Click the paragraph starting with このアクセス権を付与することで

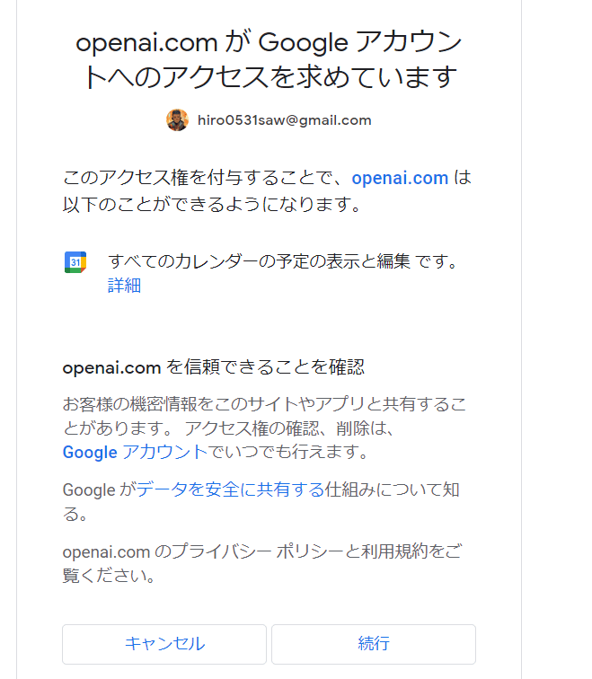207,178
